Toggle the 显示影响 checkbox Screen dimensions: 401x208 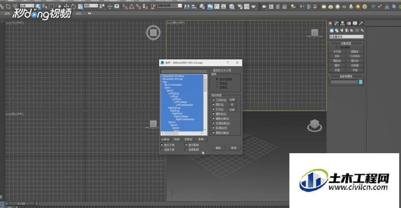coord(186,145)
